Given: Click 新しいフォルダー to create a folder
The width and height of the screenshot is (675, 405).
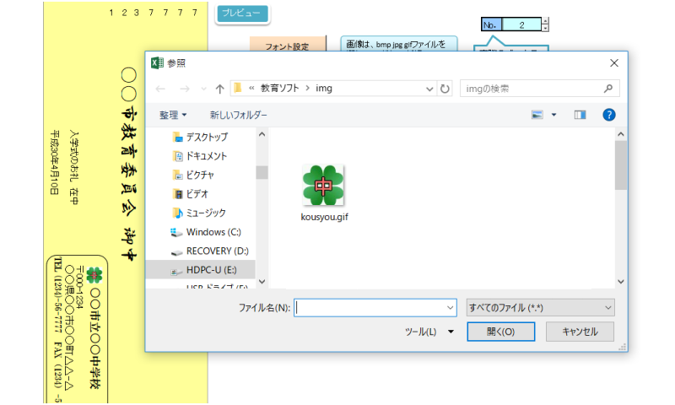Looking at the screenshot, I should point(238,115).
